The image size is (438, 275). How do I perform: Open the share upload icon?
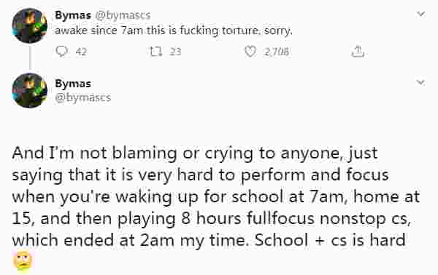click(x=358, y=52)
